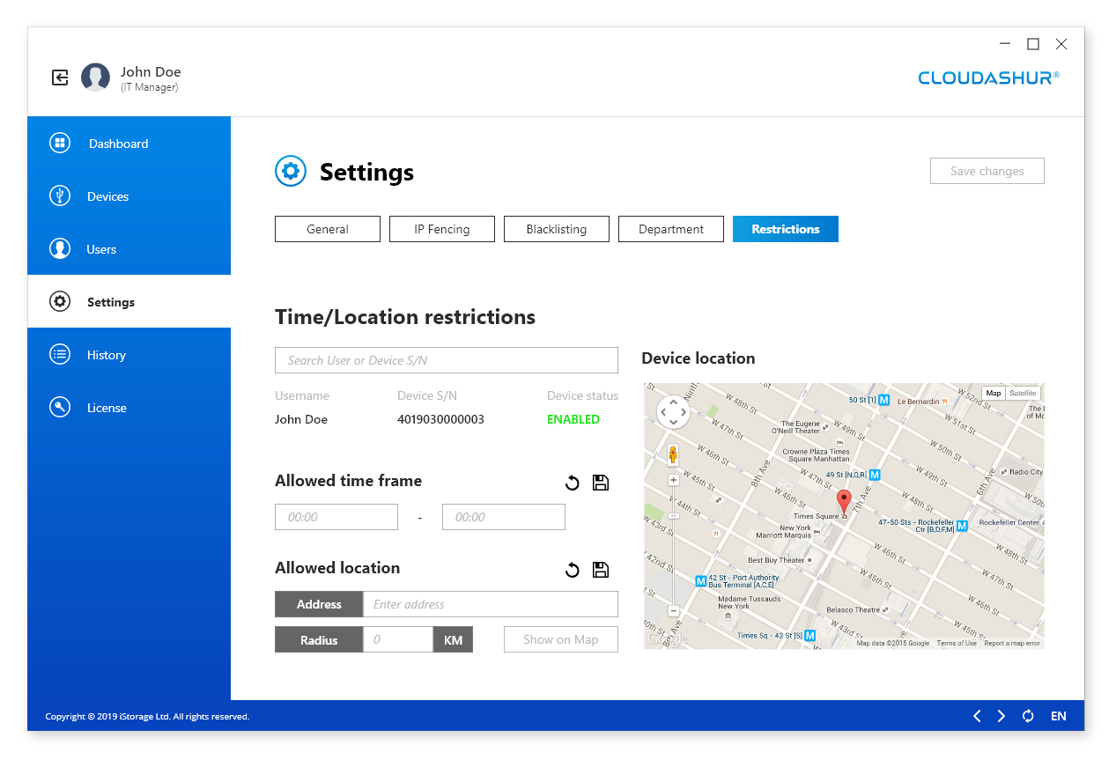This screenshot has height=760, width=1116.
Task: Click the Enter address input field
Action: pyautogui.click(x=491, y=604)
